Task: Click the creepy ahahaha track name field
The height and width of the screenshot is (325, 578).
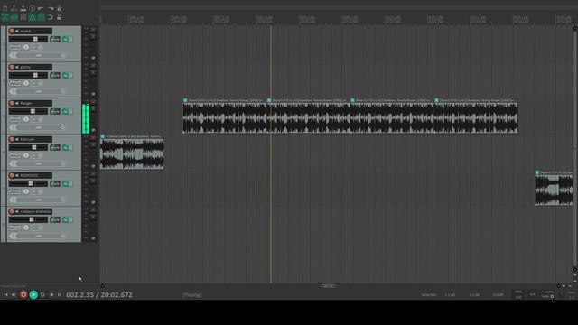Action: [36, 211]
